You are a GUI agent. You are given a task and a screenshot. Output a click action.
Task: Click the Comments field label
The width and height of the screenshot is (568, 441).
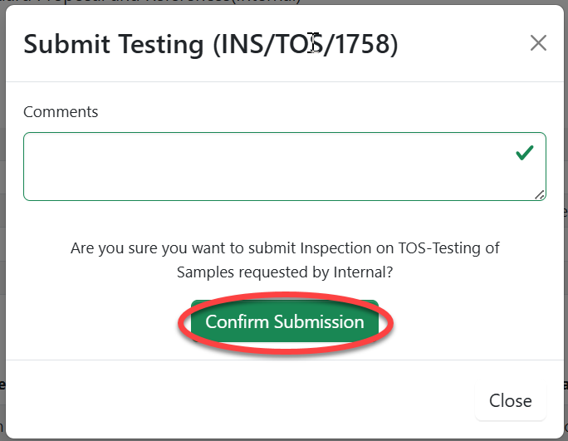61,112
